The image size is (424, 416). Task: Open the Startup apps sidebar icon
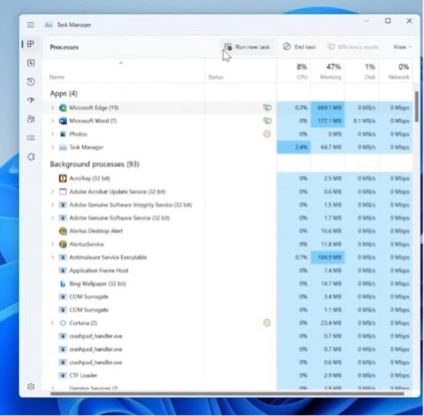[x=31, y=101]
